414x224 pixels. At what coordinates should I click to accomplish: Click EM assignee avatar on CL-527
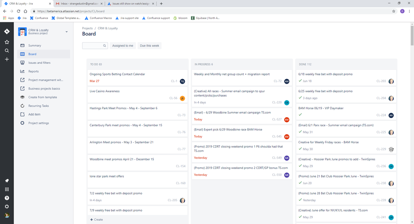[x=287, y=120]
